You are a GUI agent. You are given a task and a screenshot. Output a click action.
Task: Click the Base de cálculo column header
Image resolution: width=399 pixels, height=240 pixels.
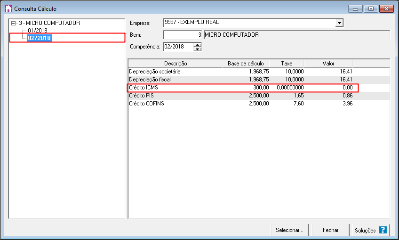(246, 64)
